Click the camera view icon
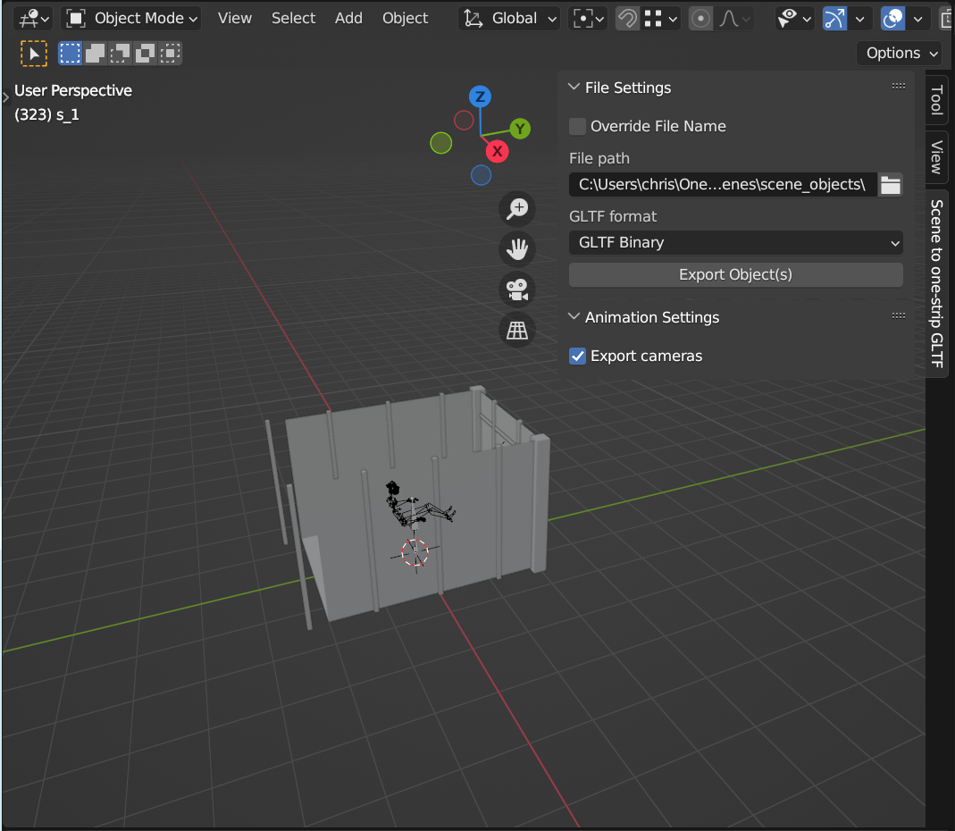The image size is (955, 831). pos(517,289)
